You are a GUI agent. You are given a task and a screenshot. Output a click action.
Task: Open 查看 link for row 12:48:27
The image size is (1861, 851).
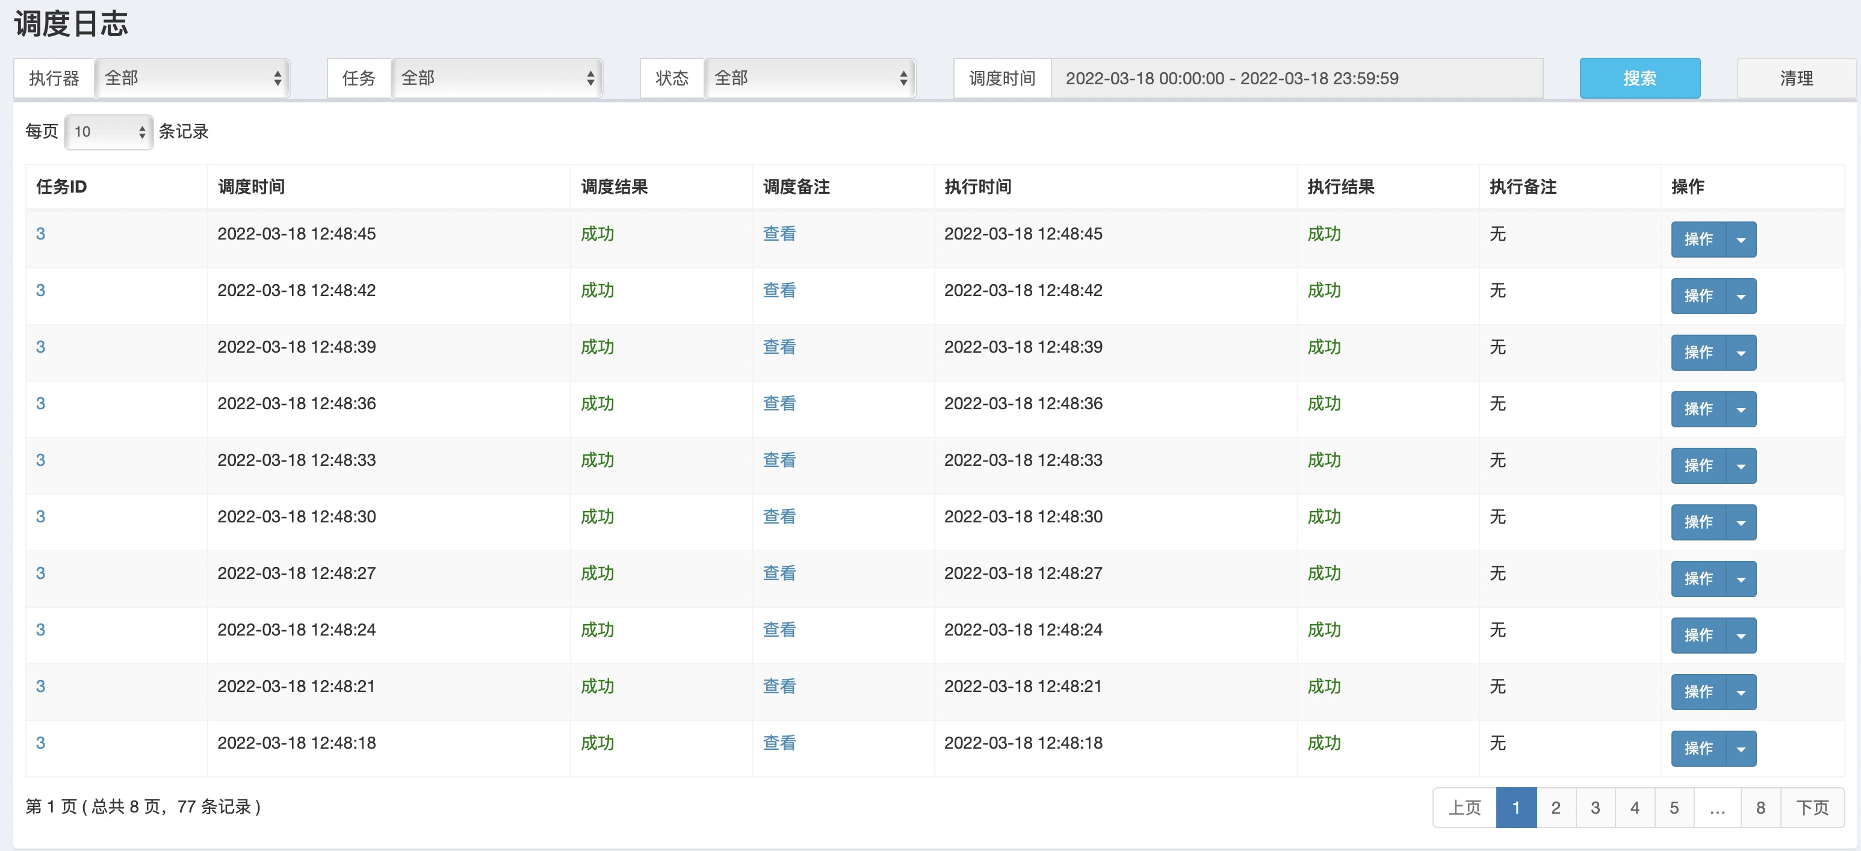[x=779, y=573]
